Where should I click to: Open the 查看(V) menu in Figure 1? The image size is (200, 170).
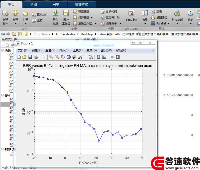(50, 50)
